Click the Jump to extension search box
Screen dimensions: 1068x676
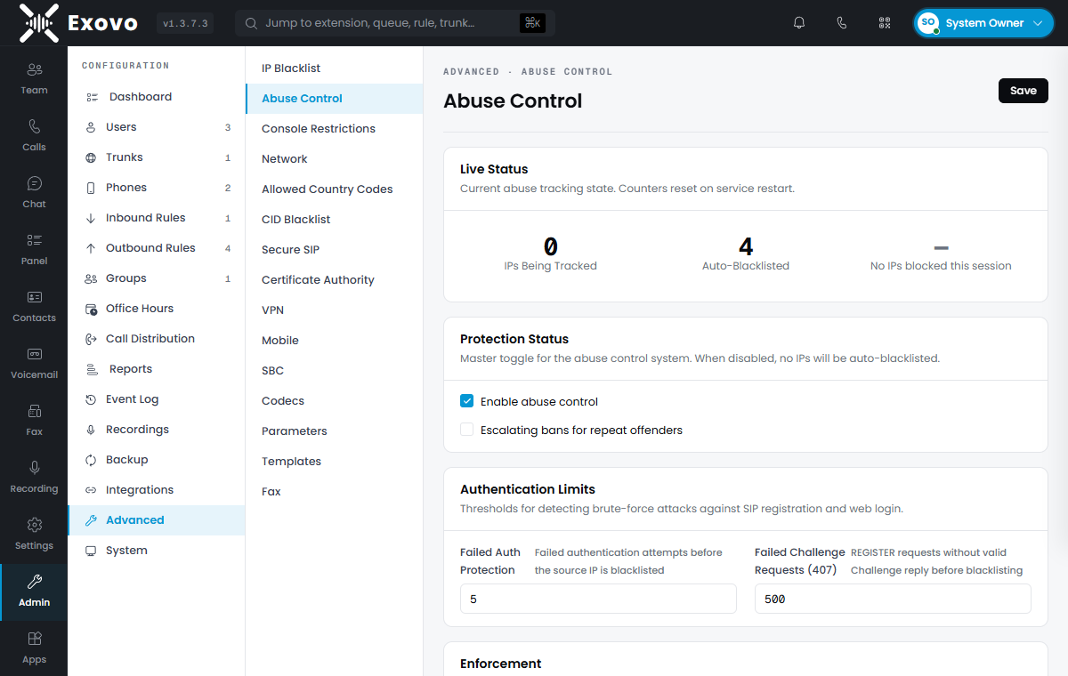pos(395,23)
